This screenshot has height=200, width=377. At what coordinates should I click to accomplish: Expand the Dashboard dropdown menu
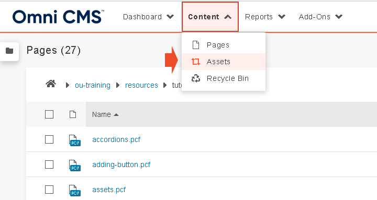[148, 17]
